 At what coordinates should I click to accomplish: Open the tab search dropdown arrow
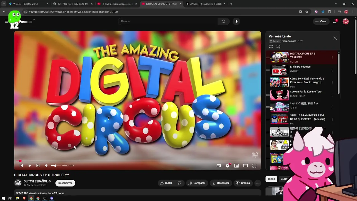tap(3, 4)
